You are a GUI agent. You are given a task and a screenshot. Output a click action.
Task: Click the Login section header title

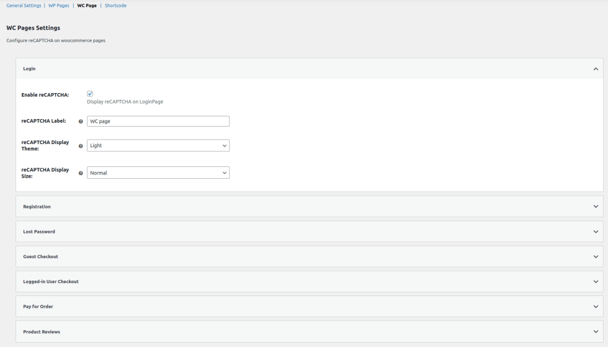[x=29, y=69]
